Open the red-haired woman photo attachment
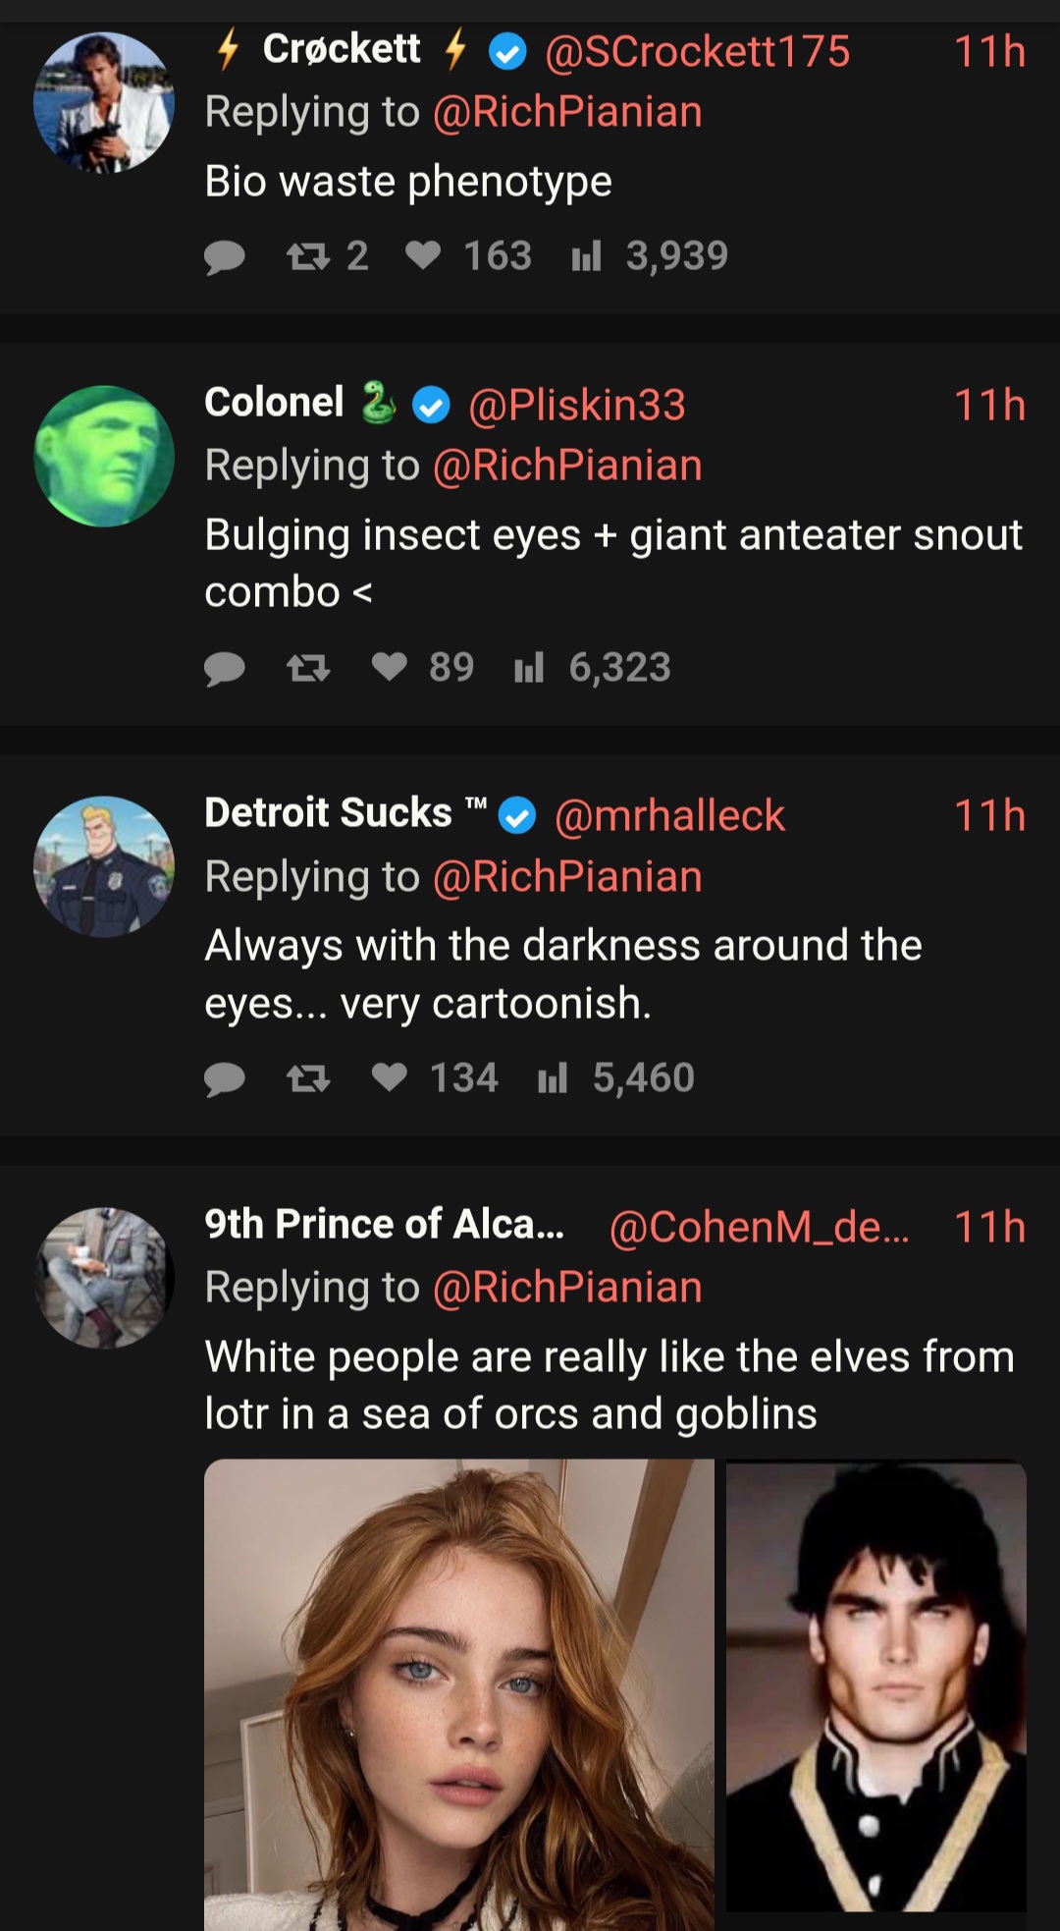Screen dimensions: 1060x1931 [459, 1694]
